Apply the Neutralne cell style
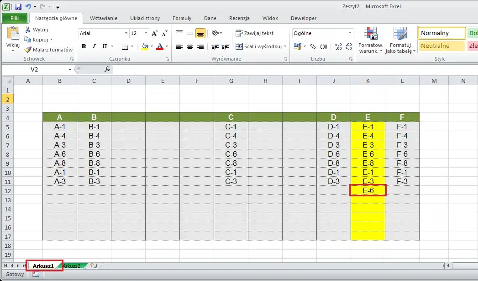Viewport: 478px width, 281px height. point(441,46)
